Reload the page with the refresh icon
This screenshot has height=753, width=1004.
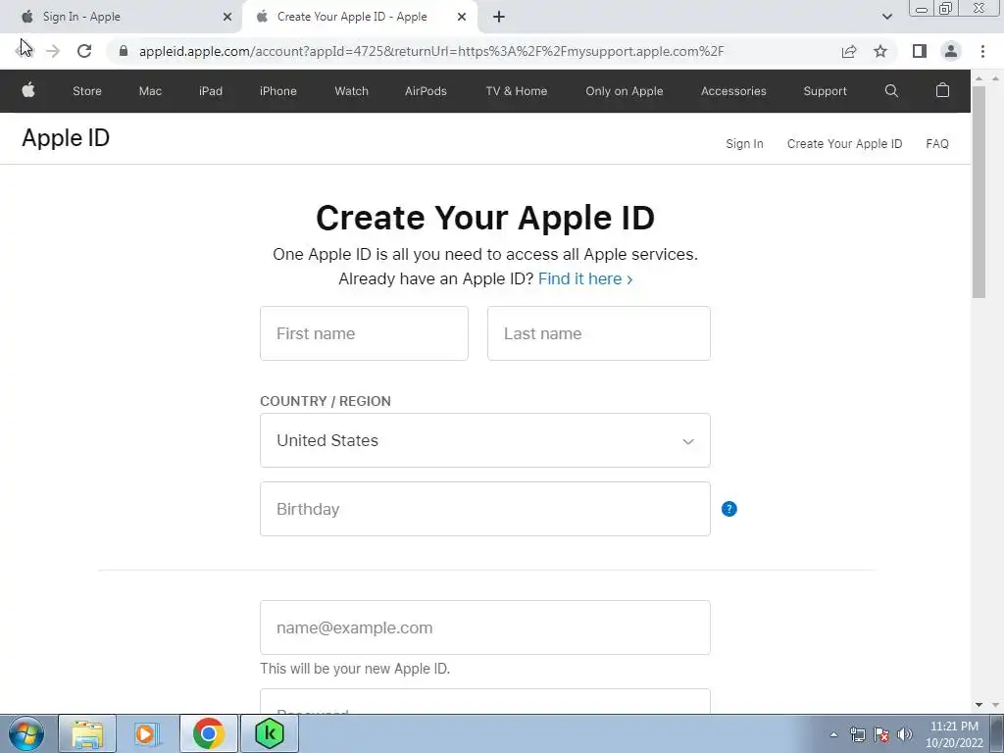tap(84, 51)
